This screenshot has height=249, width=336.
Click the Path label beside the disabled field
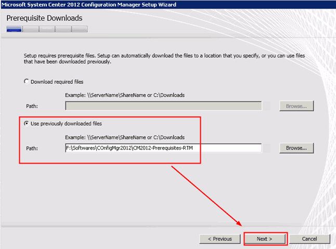tap(32, 106)
